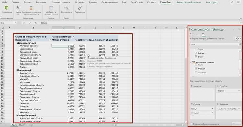
Task: Select the Все tab in the fields pane
Action: click(204, 34)
